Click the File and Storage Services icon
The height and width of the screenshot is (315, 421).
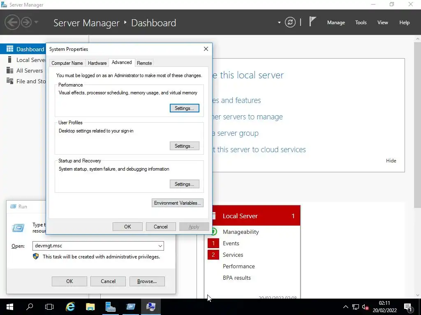tap(10, 81)
